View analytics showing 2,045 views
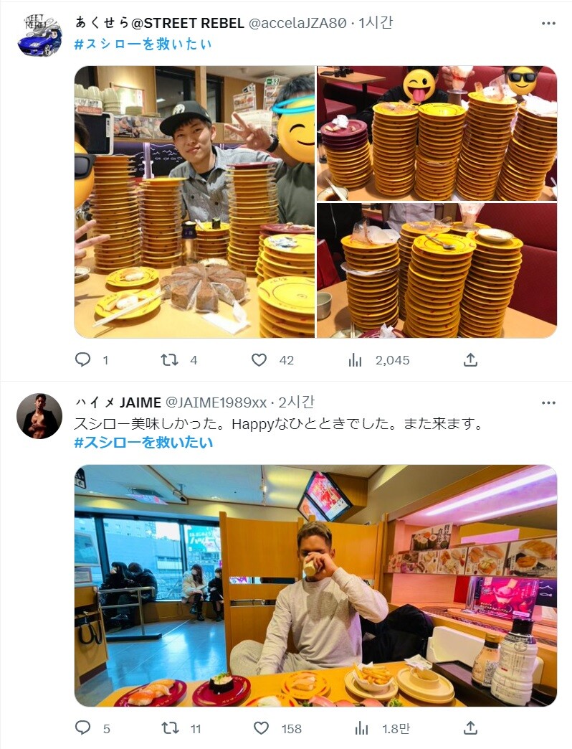This screenshot has width=572, height=749. point(355,360)
